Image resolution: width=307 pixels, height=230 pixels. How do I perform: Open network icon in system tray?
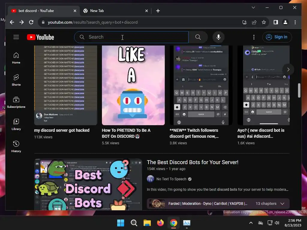point(270,223)
